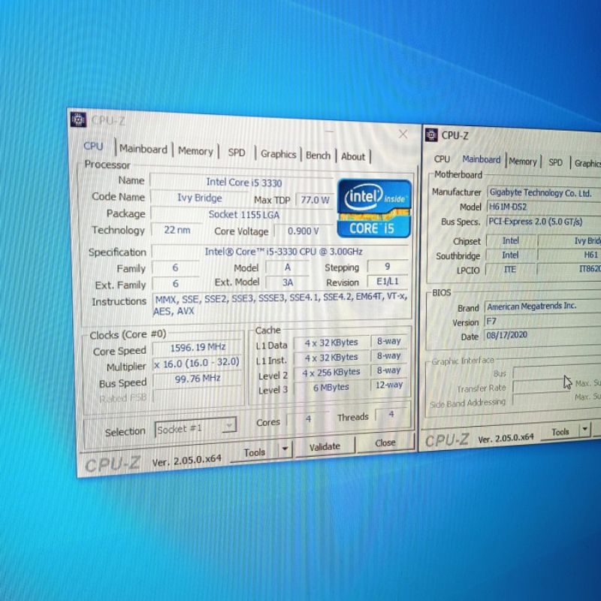
Task: Open the Bench tab
Action: coord(318,156)
